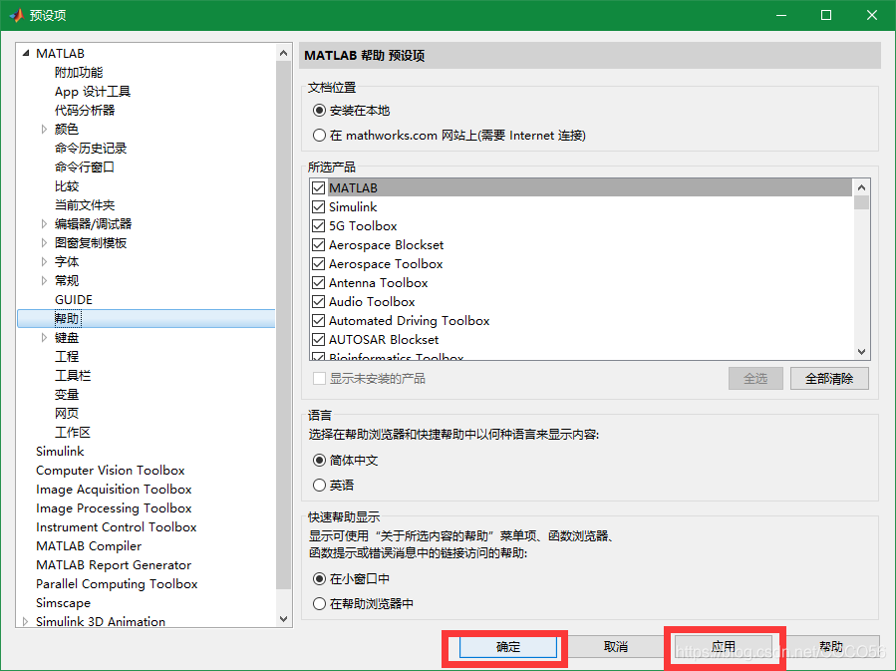Toggle the Aerospace Toolbox checkbox
The height and width of the screenshot is (671, 896).
tap(318, 264)
